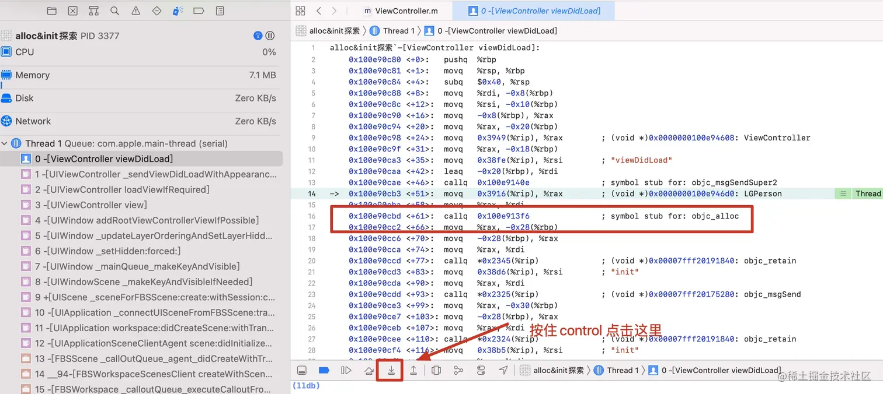Select the 0 -[ViewController viewDidLoad] tab
This screenshot has width=883, height=394.
tap(534, 11)
